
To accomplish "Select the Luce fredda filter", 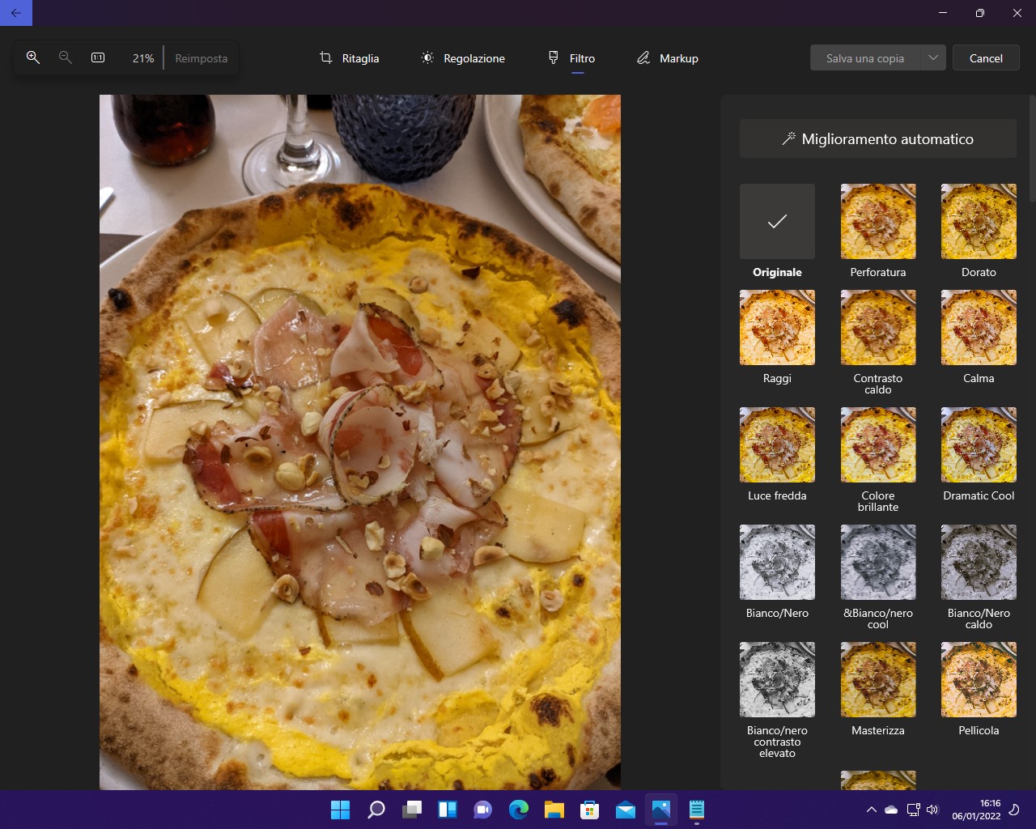I will (x=777, y=444).
